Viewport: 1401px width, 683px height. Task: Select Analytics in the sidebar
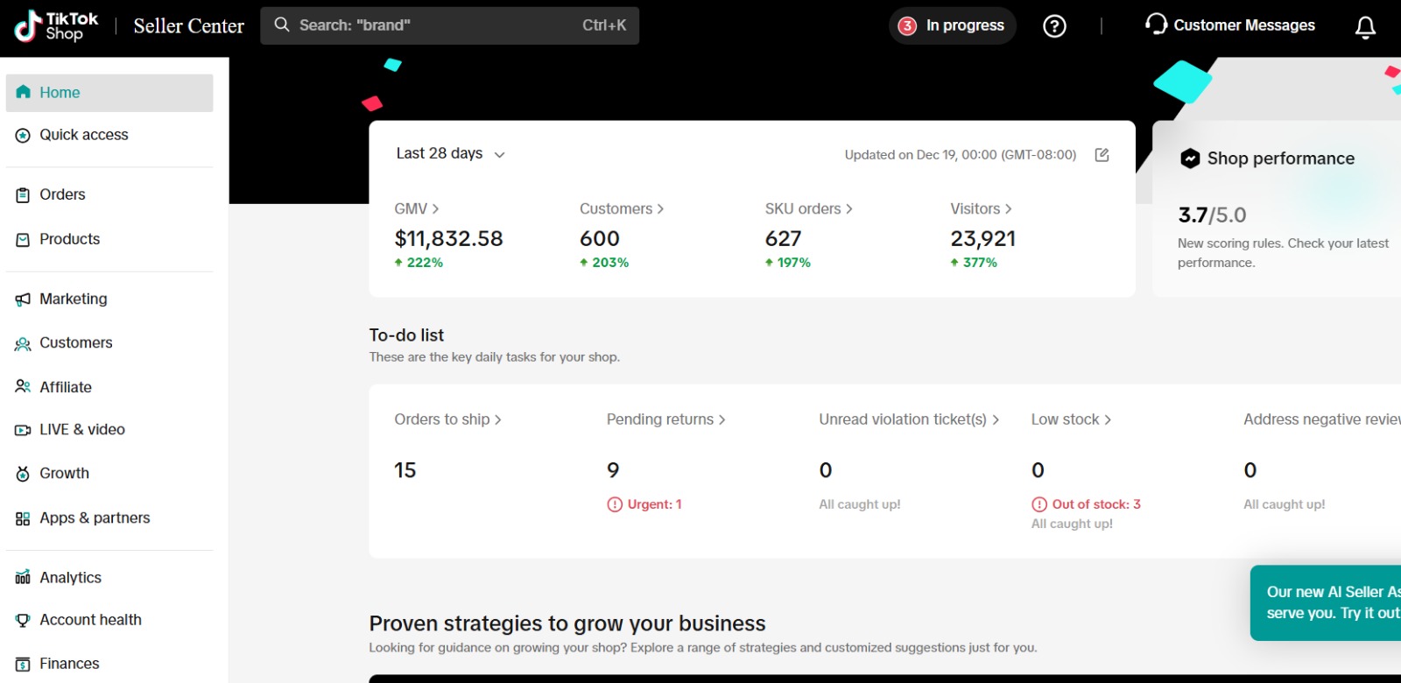point(70,578)
